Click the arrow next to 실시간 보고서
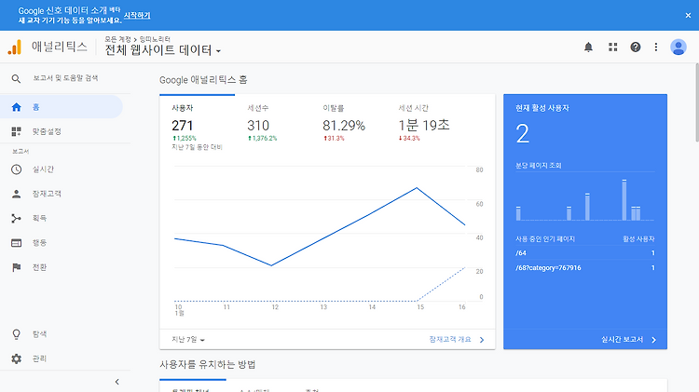 654,340
